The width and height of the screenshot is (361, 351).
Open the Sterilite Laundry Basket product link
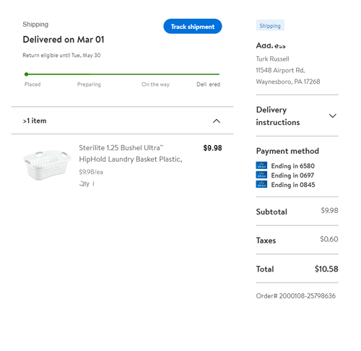coord(131,153)
